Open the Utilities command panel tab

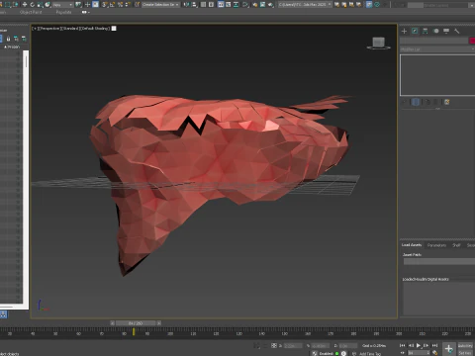click(457, 31)
